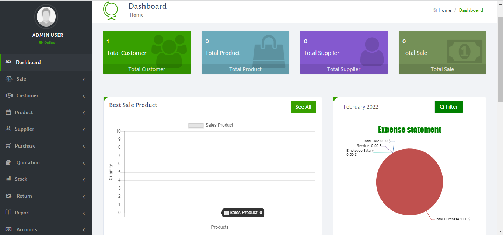Click the Customer handshake icon in sidebar
The height and width of the screenshot is (235, 503).
tap(9, 95)
